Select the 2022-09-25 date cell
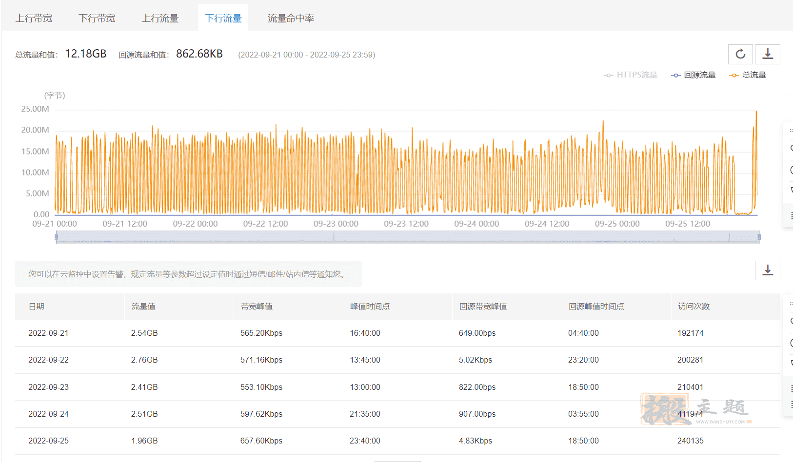The height and width of the screenshot is (462, 793). pyautogui.click(x=48, y=441)
